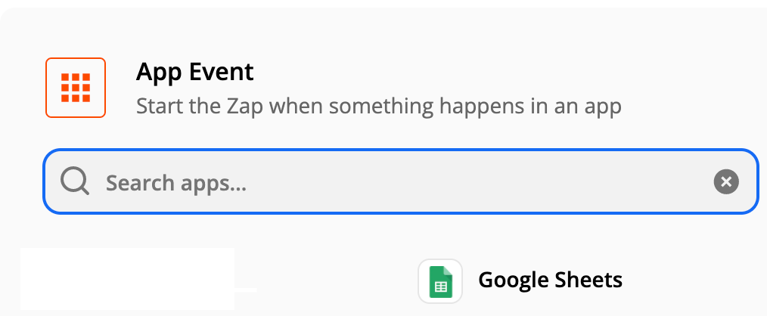The height and width of the screenshot is (316, 767).
Task: Clear the search field with the X icon
Action: (x=725, y=182)
